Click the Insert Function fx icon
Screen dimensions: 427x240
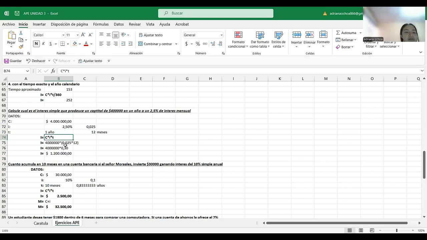point(53,71)
